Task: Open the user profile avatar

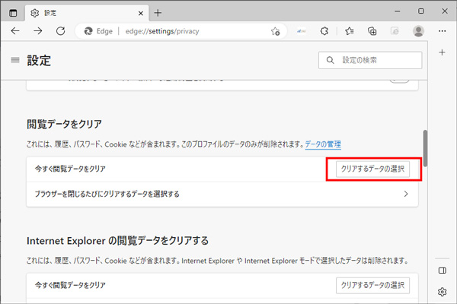Action: (x=418, y=31)
